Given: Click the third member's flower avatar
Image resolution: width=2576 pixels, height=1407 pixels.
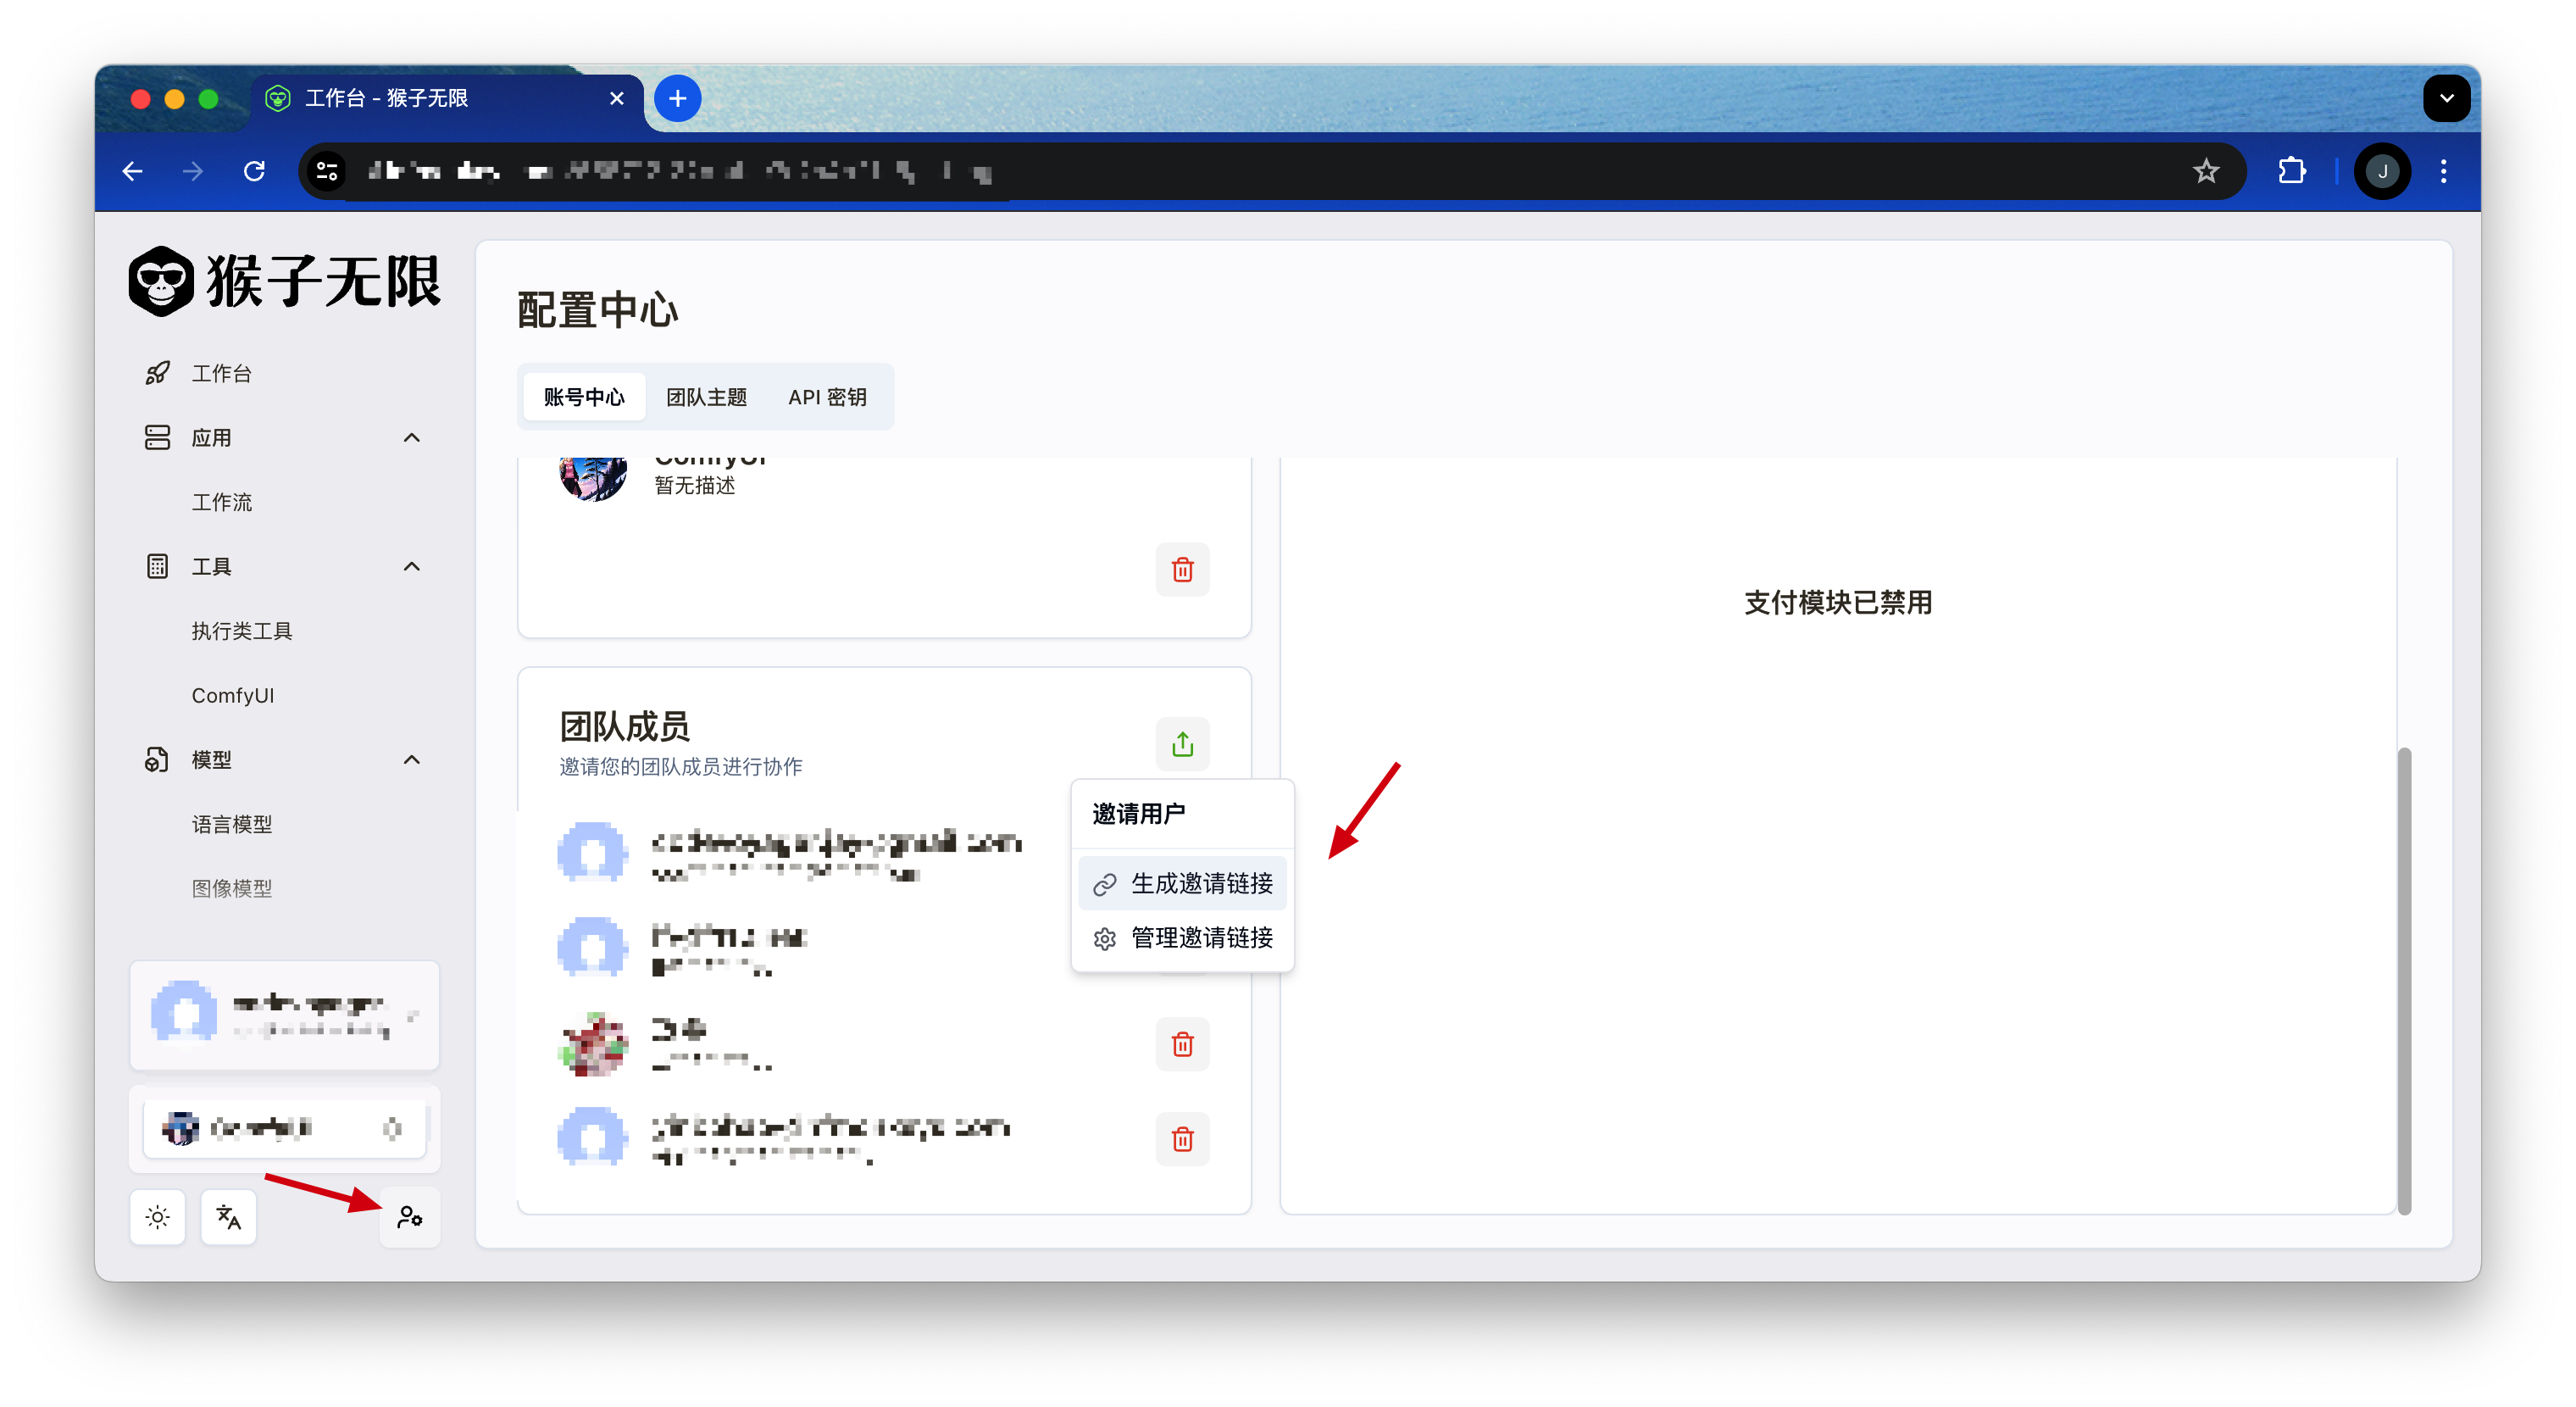Looking at the screenshot, I should coord(593,1044).
